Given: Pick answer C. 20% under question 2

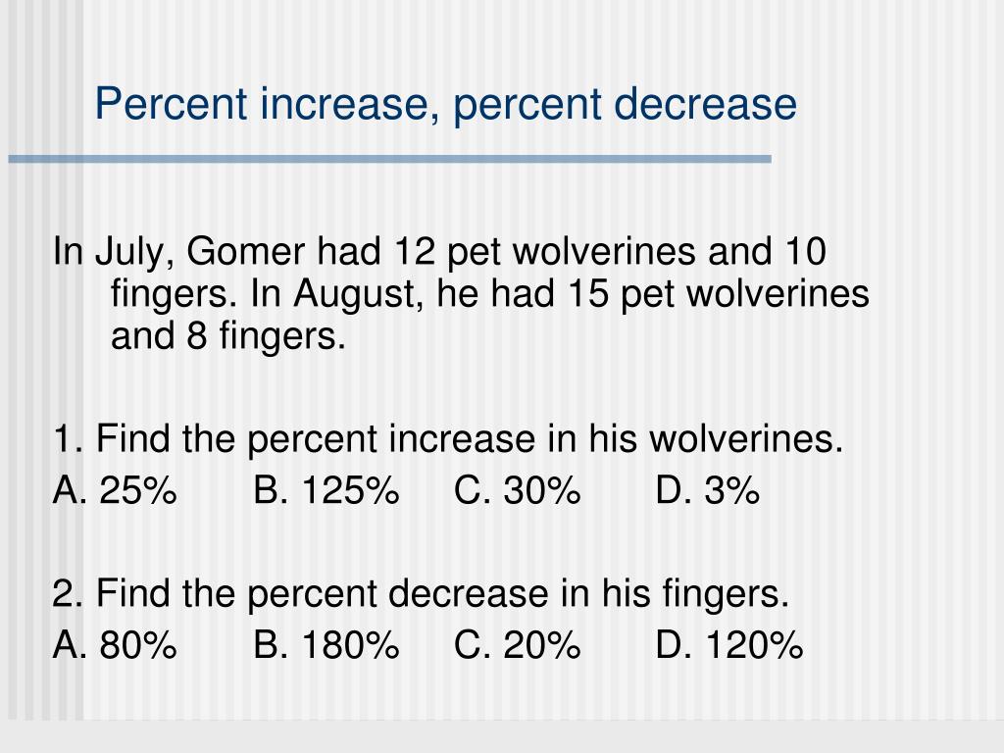Looking at the screenshot, I should 518,644.
